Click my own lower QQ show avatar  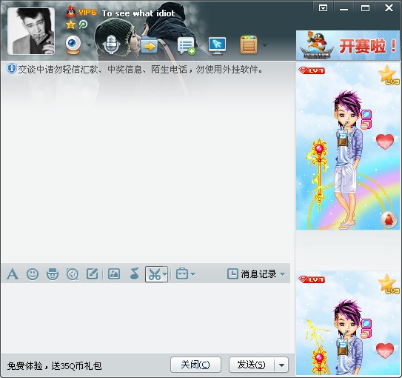348,323
